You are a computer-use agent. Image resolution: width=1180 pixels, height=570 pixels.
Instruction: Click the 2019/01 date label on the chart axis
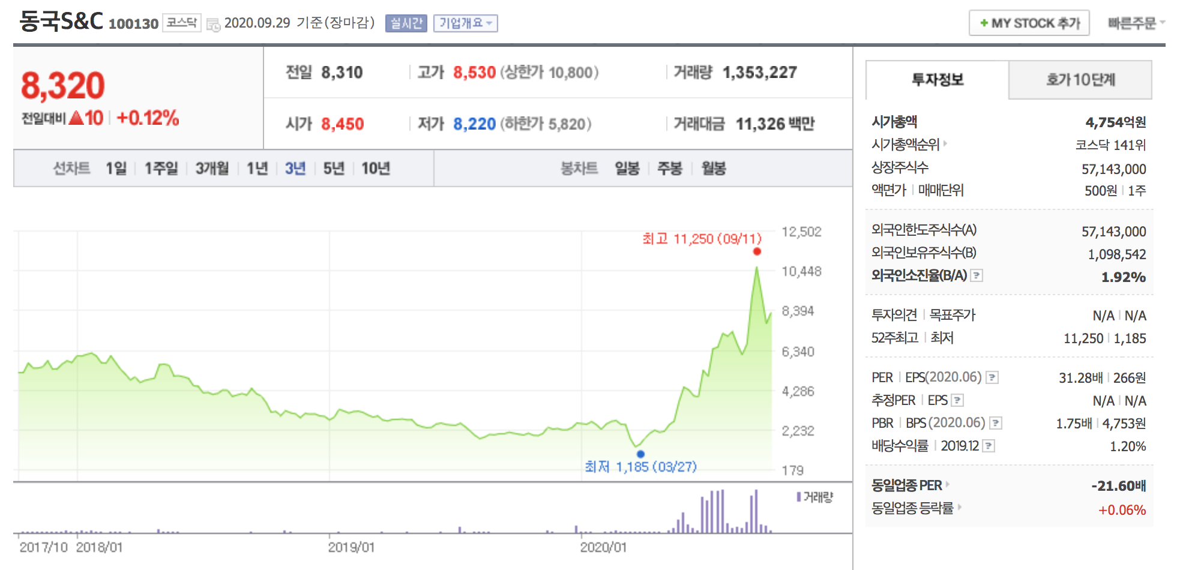pos(351,547)
